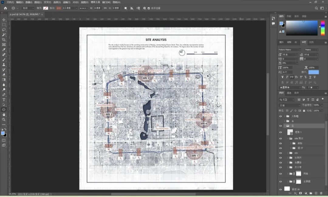Select the Eraser tool
Screen dimensions: 328x197
[x=4, y=75]
